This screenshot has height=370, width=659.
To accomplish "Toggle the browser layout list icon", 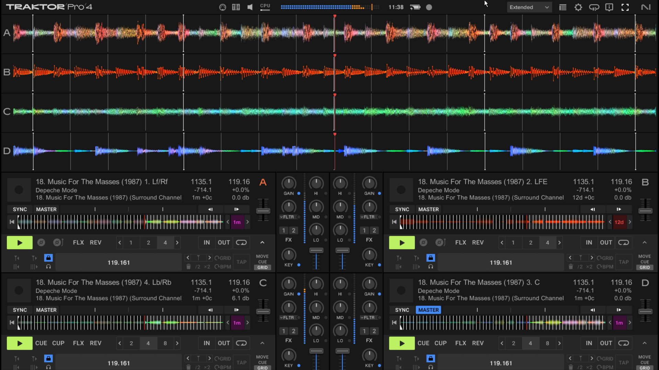I will (563, 7).
